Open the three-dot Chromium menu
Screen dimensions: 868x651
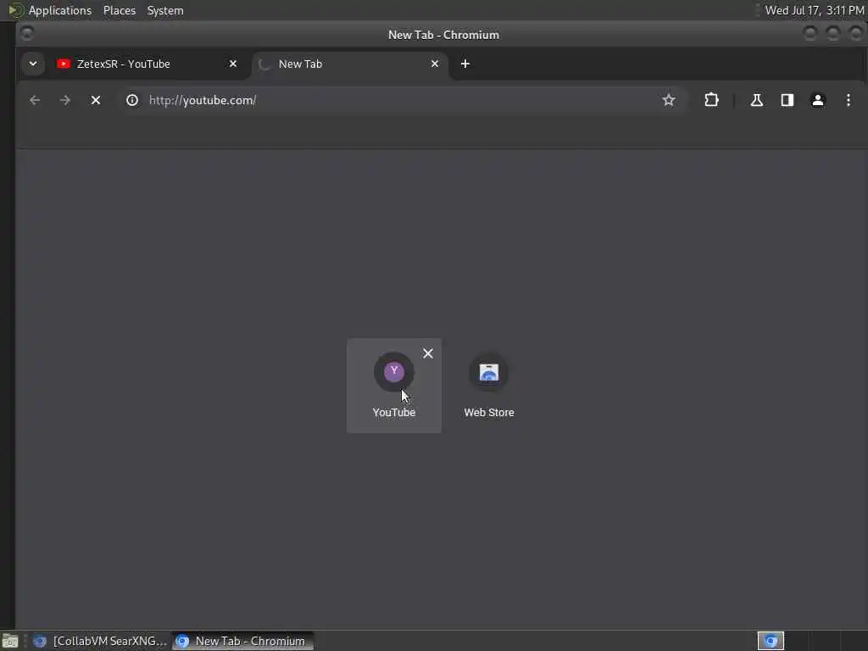click(848, 100)
